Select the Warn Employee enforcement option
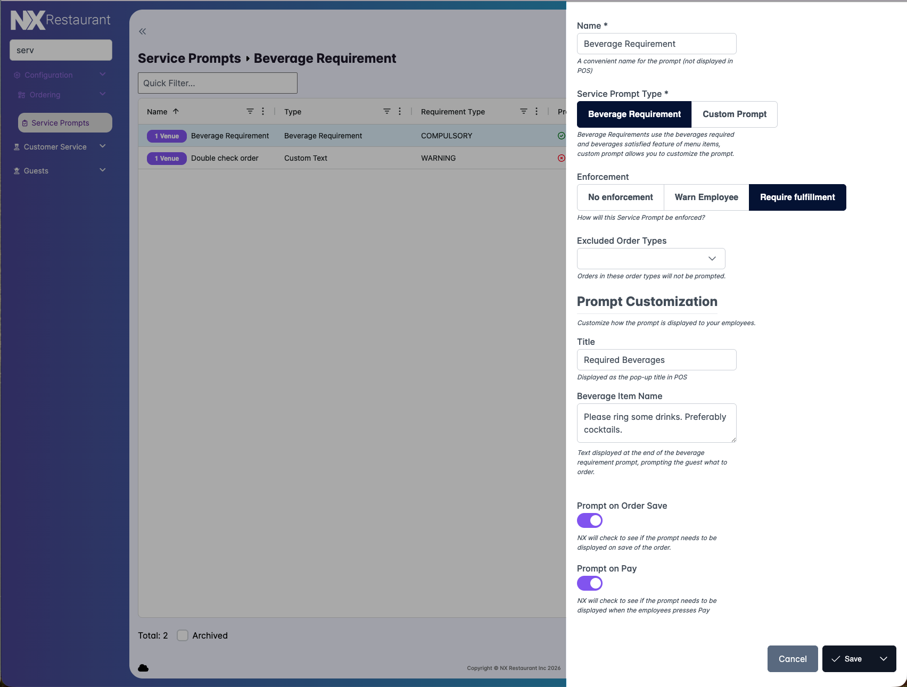This screenshot has width=907, height=687. (x=706, y=197)
